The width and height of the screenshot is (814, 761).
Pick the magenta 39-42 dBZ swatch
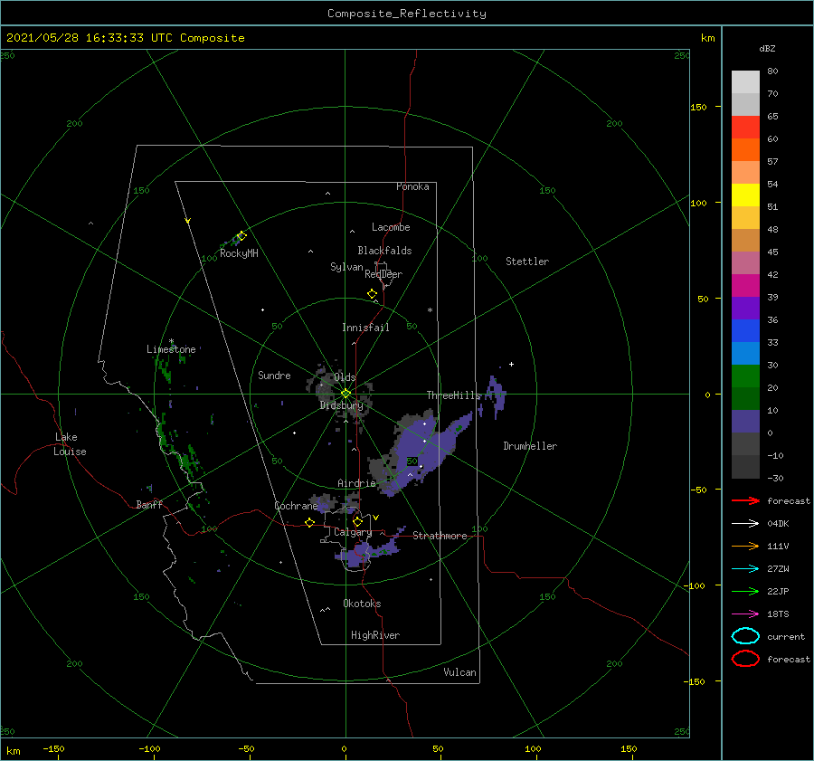(x=745, y=286)
